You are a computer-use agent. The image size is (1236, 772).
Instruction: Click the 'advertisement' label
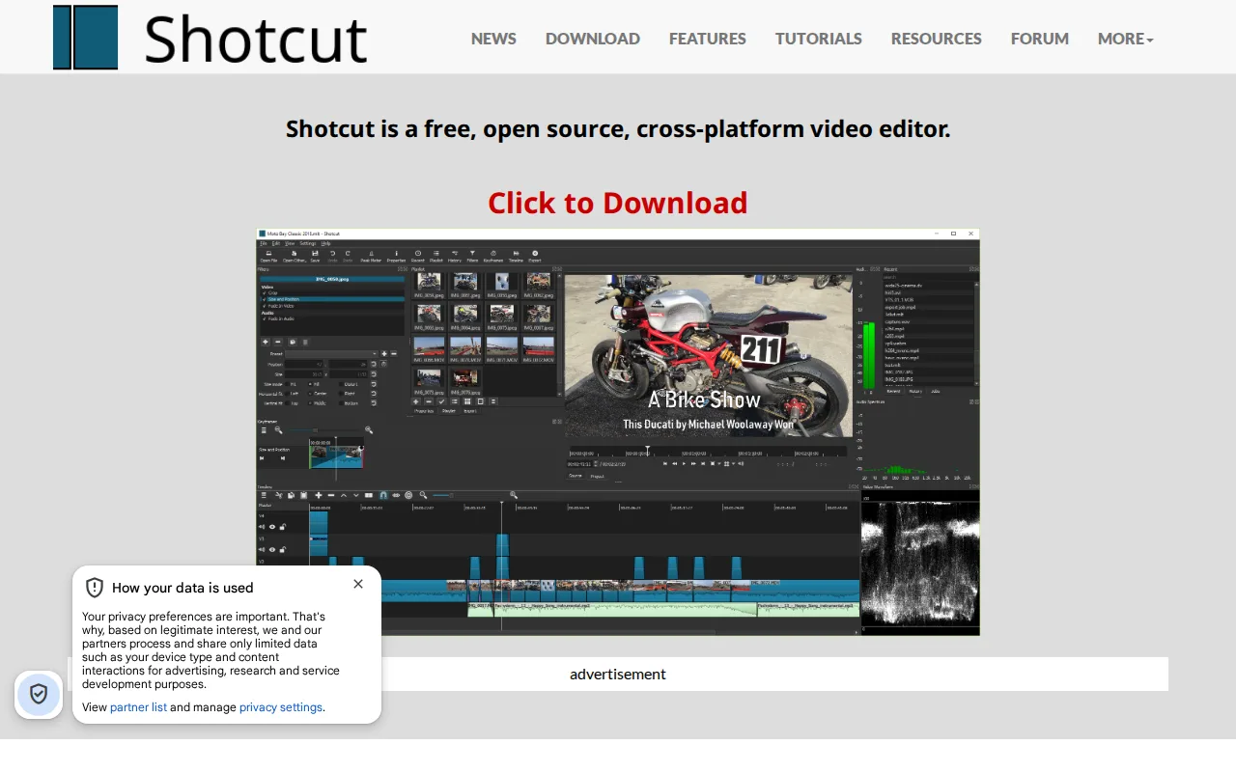pyautogui.click(x=618, y=674)
